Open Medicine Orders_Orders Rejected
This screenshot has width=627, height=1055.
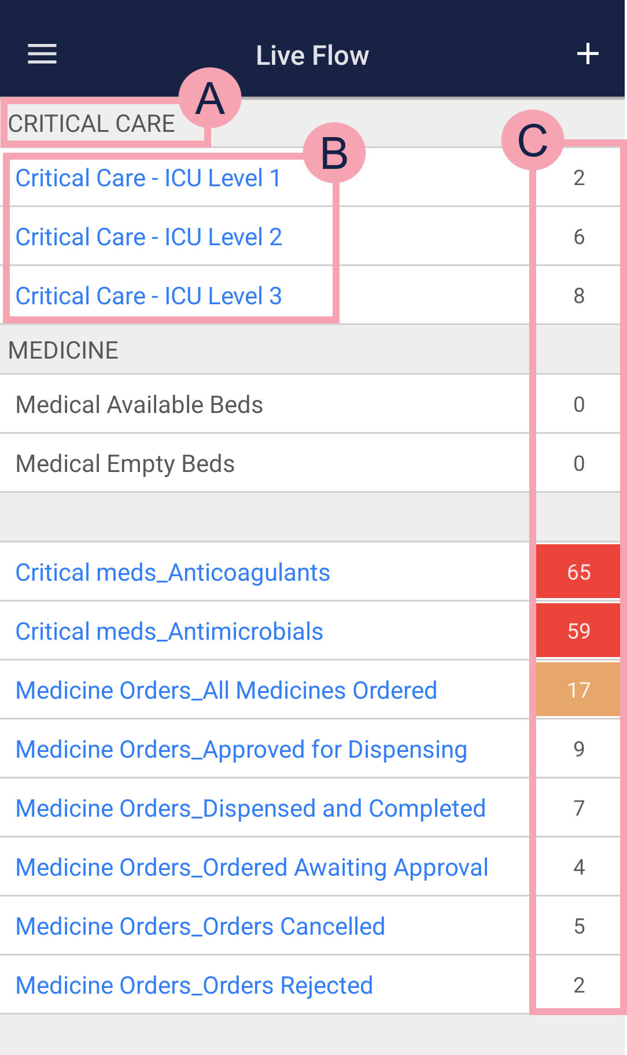(194, 986)
